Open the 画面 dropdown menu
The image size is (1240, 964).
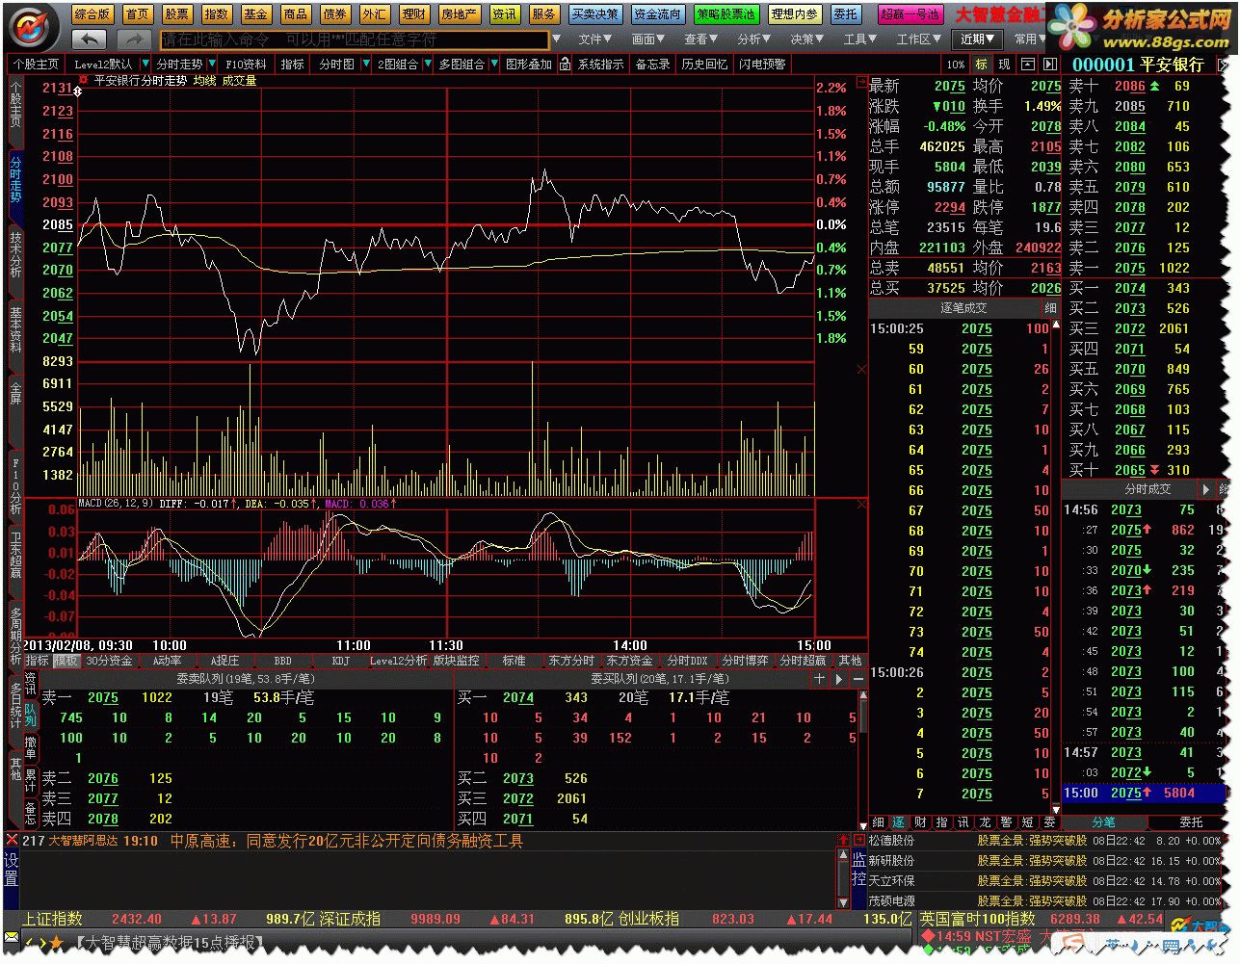[x=648, y=39]
